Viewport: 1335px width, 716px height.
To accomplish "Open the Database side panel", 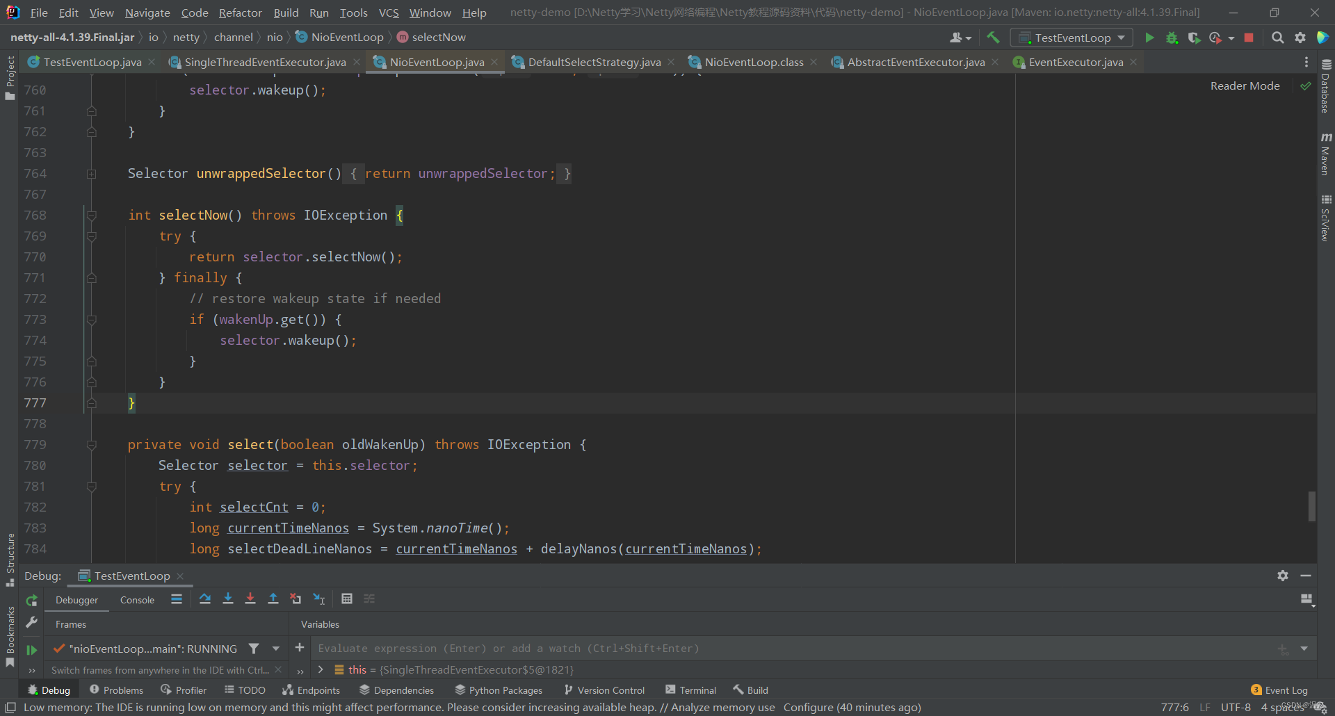I will [1326, 86].
